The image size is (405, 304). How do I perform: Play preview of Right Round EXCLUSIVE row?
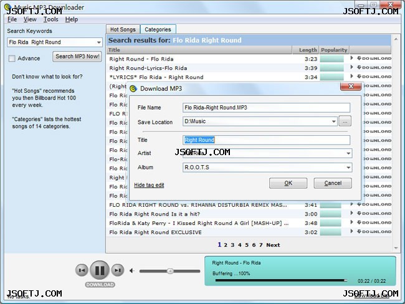tap(351, 231)
